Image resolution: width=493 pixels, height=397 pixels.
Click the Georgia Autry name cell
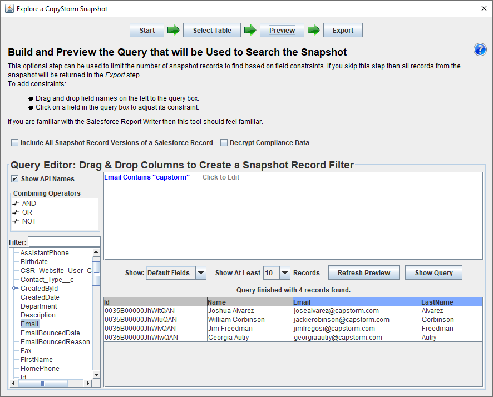[x=250, y=338]
